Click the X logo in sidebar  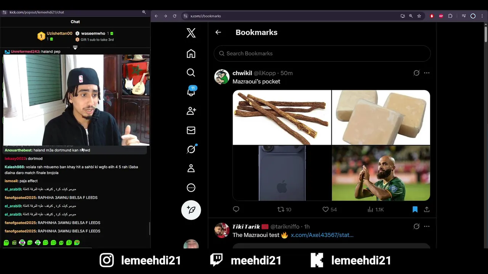pos(191,33)
